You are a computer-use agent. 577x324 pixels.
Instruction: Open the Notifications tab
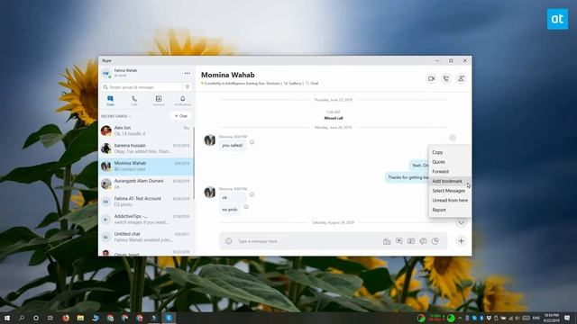[x=182, y=100]
